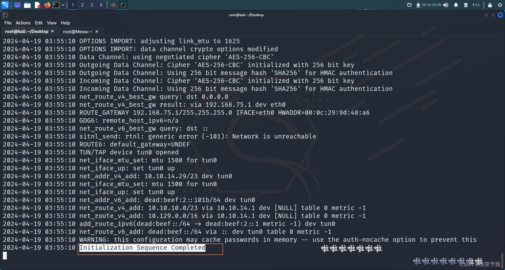The width and height of the screenshot is (505, 270).
Task: Click the 'ROUTE_GATEWAY 192.168.75.1' line
Action: click(225, 113)
